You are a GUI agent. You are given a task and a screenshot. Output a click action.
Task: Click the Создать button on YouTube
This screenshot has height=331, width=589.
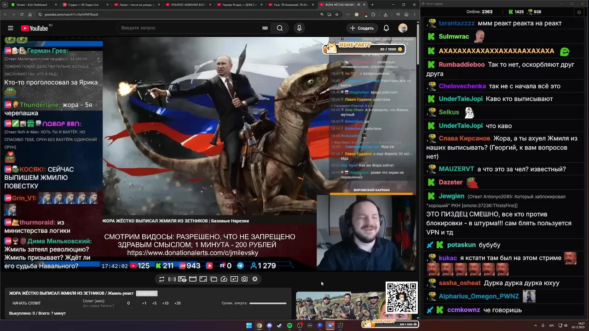pos(362,28)
